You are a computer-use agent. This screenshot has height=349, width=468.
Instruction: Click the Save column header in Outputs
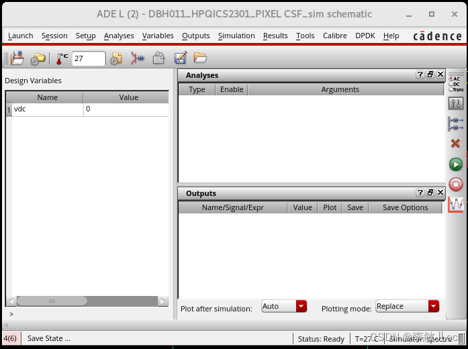click(355, 207)
